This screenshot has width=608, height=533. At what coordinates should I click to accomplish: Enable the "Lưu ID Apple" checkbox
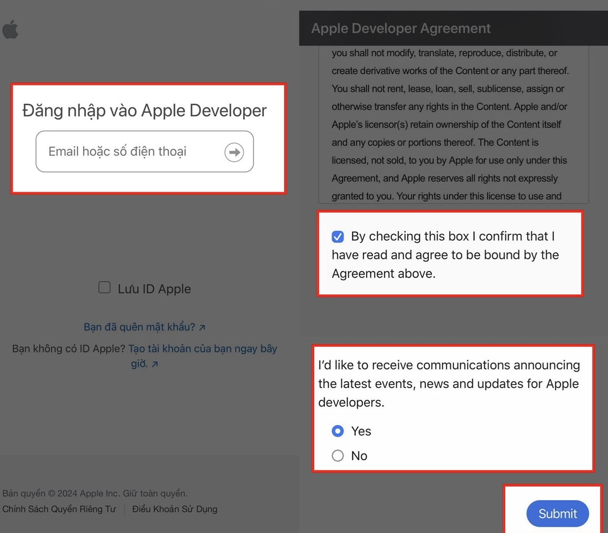click(x=104, y=288)
